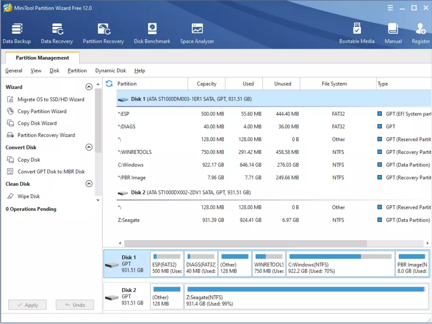Viewport: 432px width, 324px height.
Task: Sort by the Used column header
Action: click(244, 84)
